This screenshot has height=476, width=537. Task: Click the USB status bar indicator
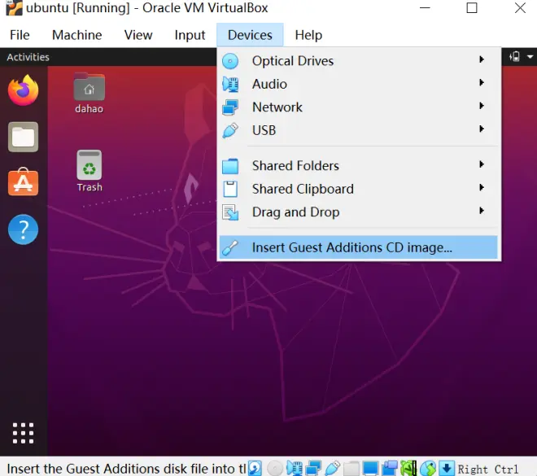[332, 468]
